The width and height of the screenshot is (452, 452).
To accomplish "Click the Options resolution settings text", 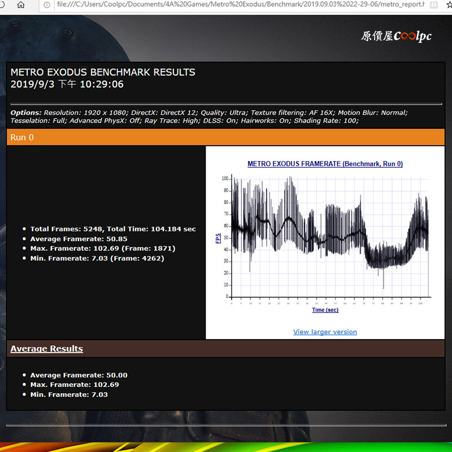I will (x=209, y=112).
